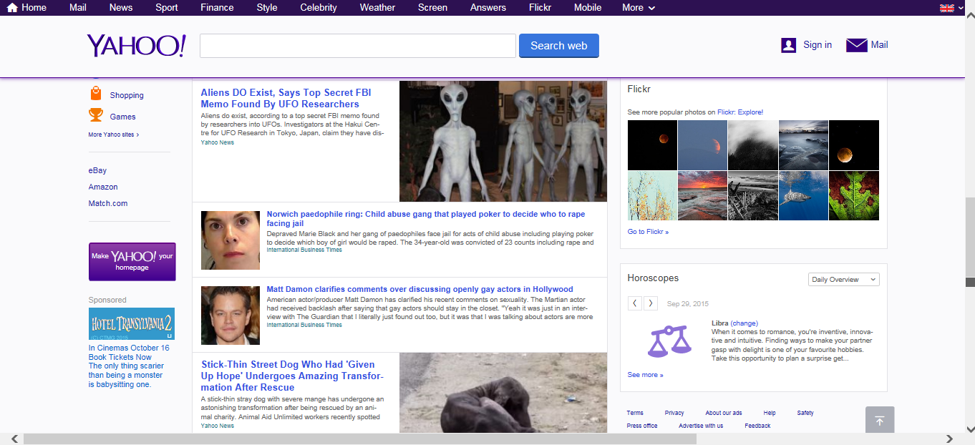Click the Privacy footer link
This screenshot has width=975, height=445.
(x=674, y=413)
